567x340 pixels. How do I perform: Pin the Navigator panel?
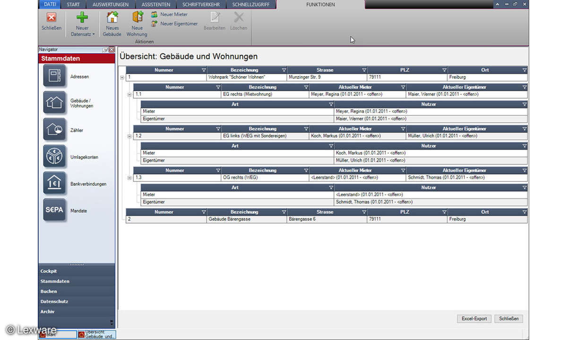tap(105, 50)
